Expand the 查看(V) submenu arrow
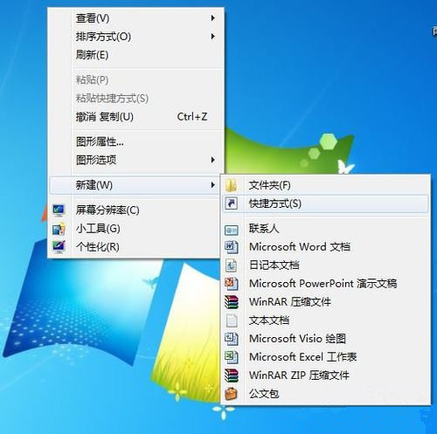Viewport: 437px width, 434px height. [x=213, y=18]
